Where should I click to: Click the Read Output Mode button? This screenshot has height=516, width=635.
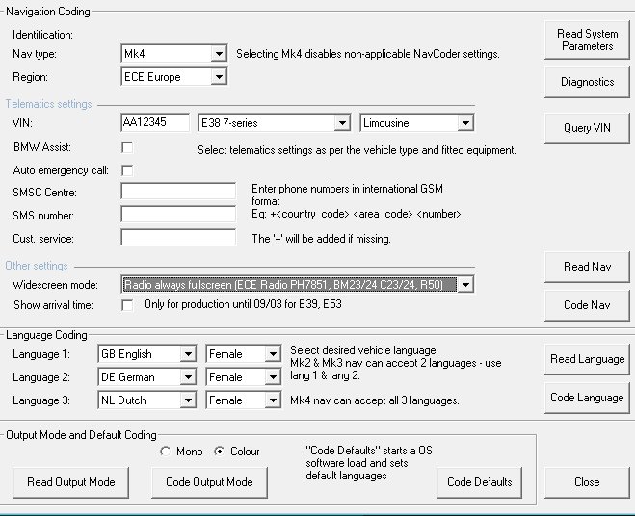pos(71,482)
